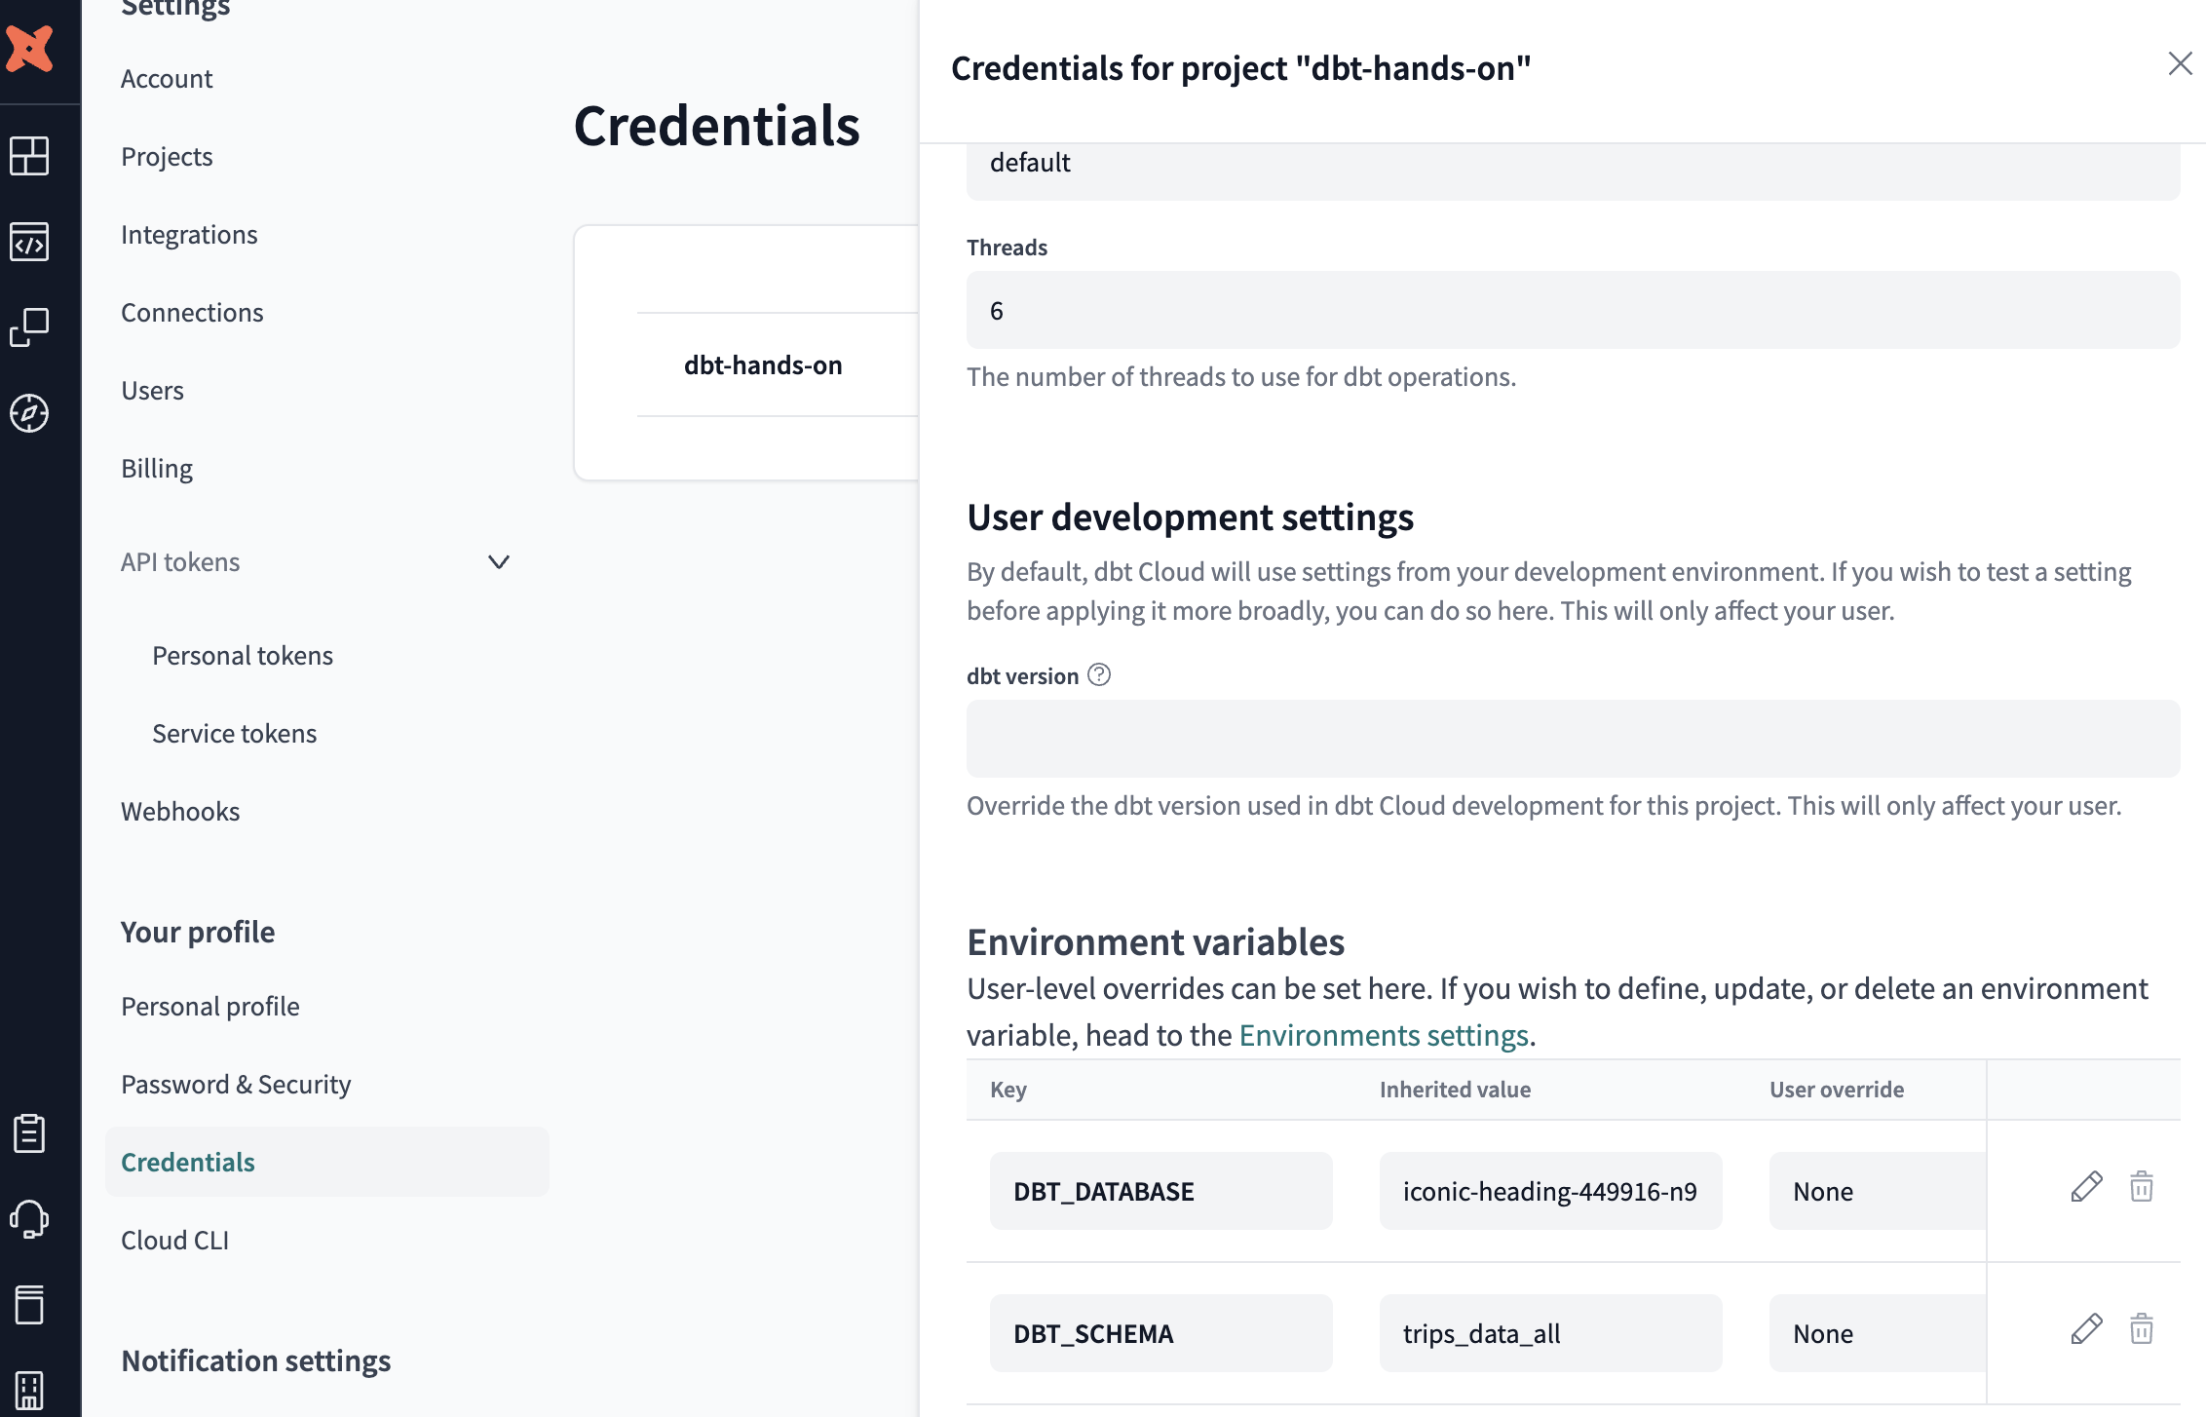Go to Users settings
Image resolution: width=2206 pixels, height=1417 pixels.
(152, 391)
